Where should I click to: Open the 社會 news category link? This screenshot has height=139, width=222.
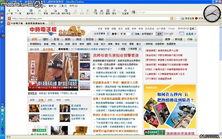point(96,44)
